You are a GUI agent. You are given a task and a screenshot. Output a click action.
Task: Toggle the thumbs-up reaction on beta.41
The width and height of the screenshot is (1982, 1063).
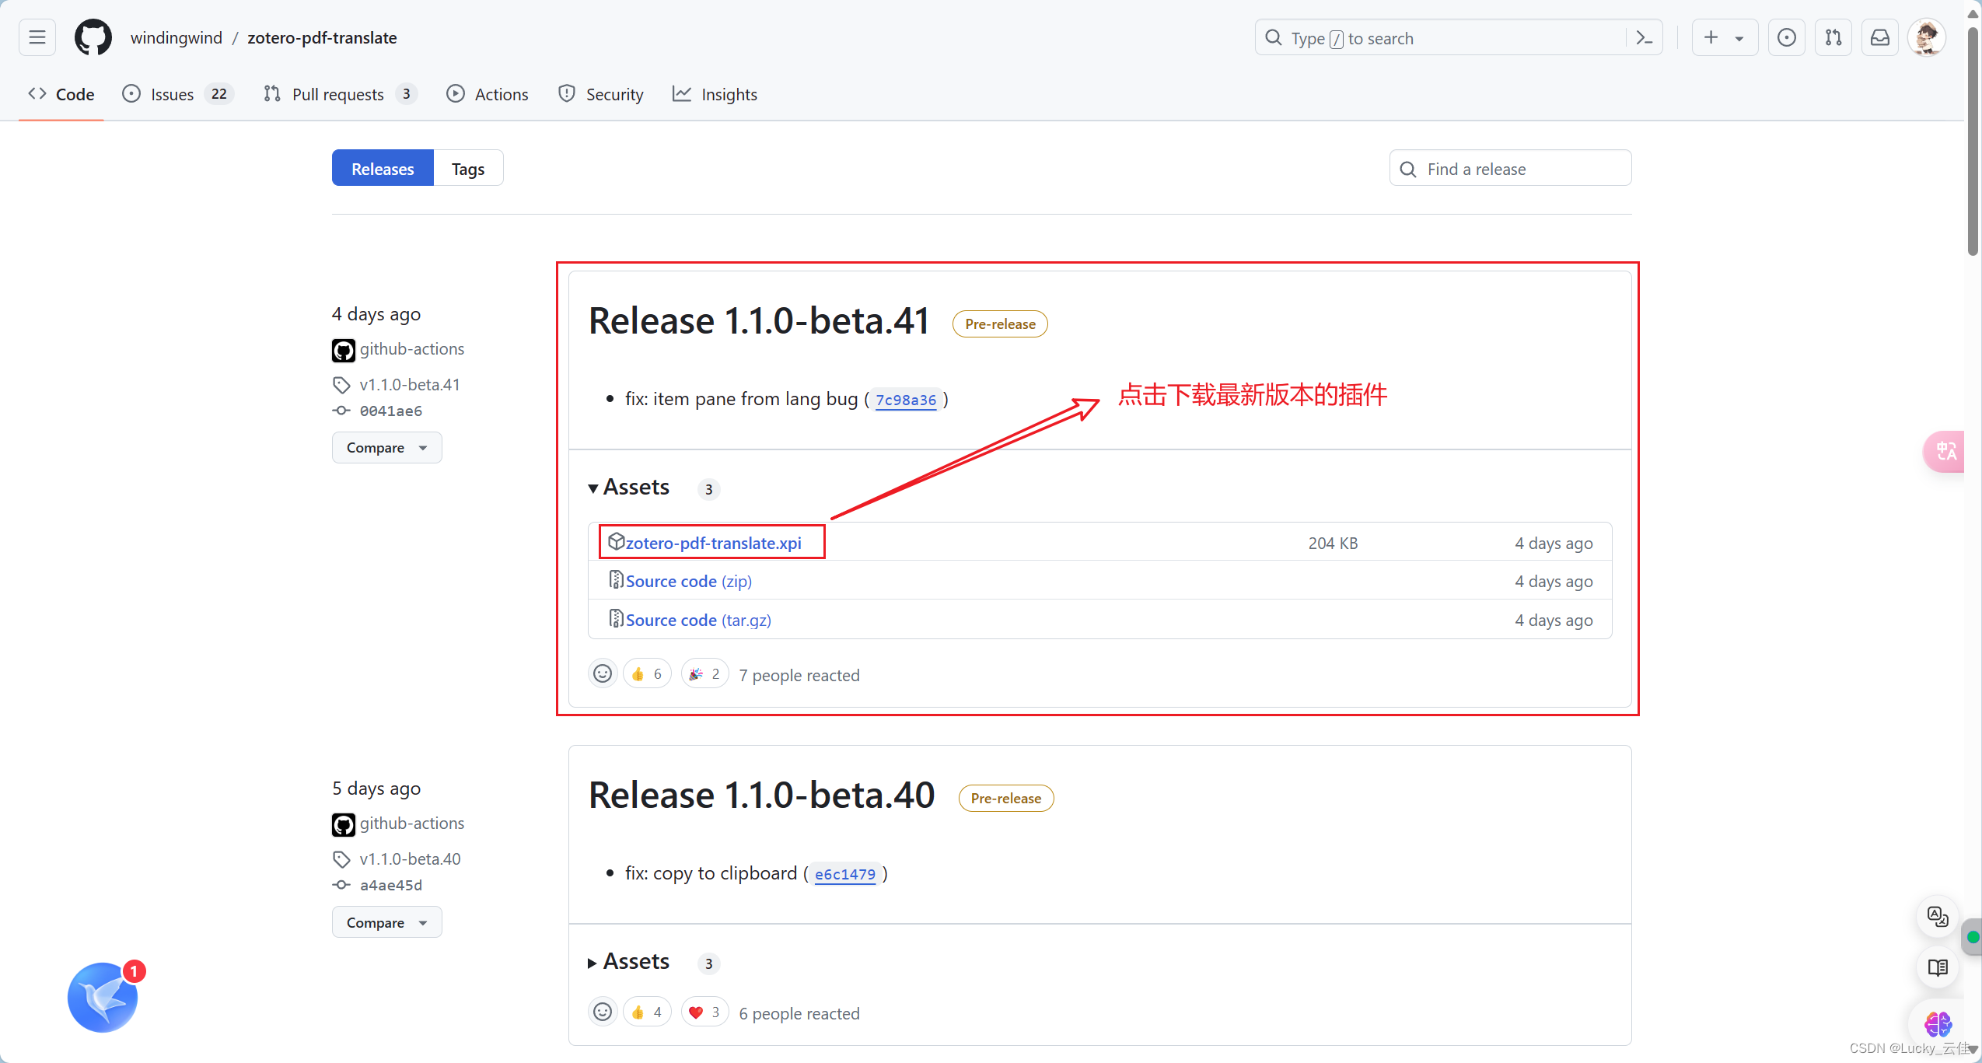[646, 674]
